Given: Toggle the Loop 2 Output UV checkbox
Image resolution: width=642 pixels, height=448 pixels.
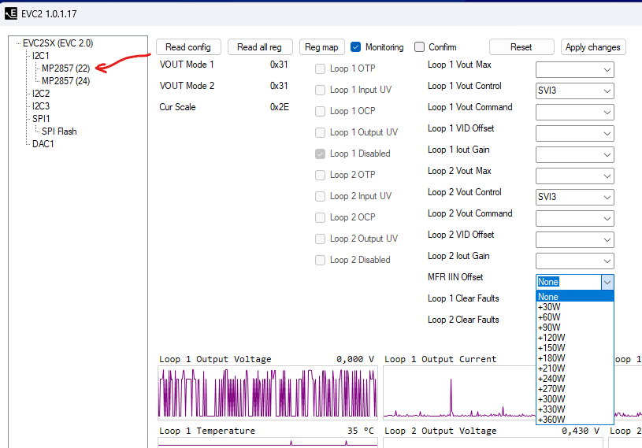Looking at the screenshot, I should [320, 239].
